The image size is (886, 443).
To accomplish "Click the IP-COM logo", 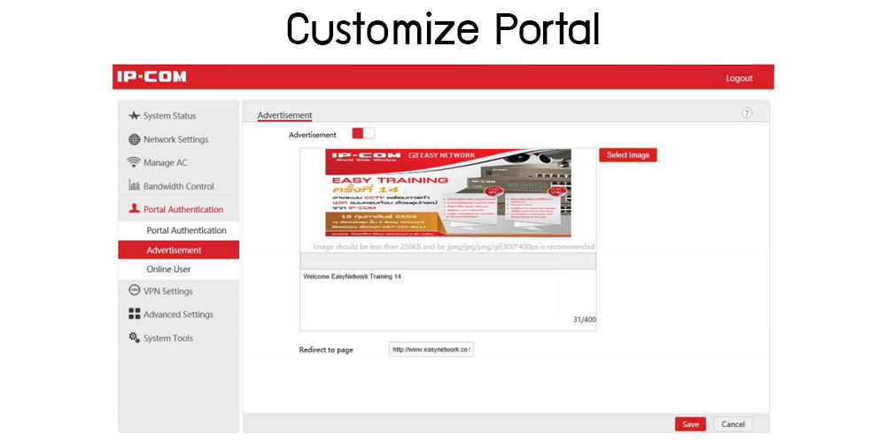I will [x=152, y=77].
